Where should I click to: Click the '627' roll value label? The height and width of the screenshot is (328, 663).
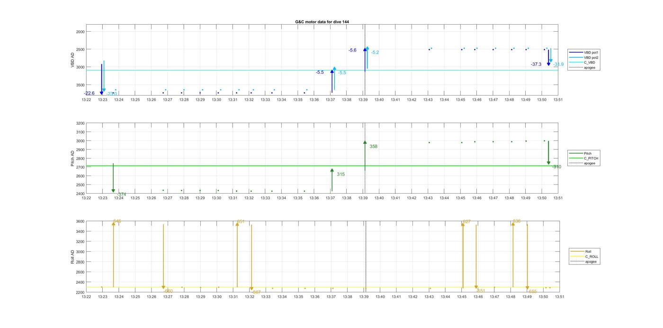466,222
